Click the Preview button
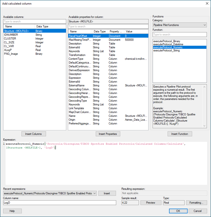The image size is (211, 217). [x=151, y=203]
